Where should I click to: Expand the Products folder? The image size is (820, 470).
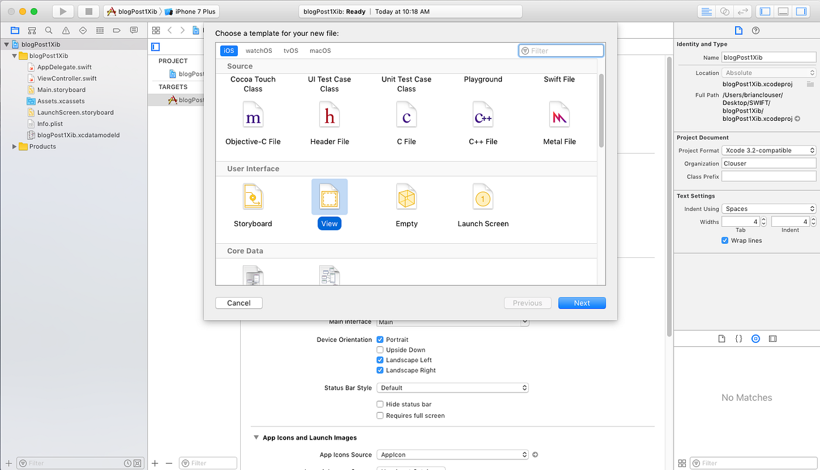coord(15,147)
